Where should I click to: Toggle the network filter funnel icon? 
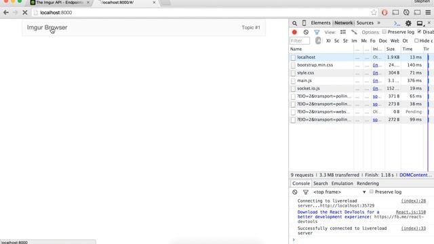[317, 32]
